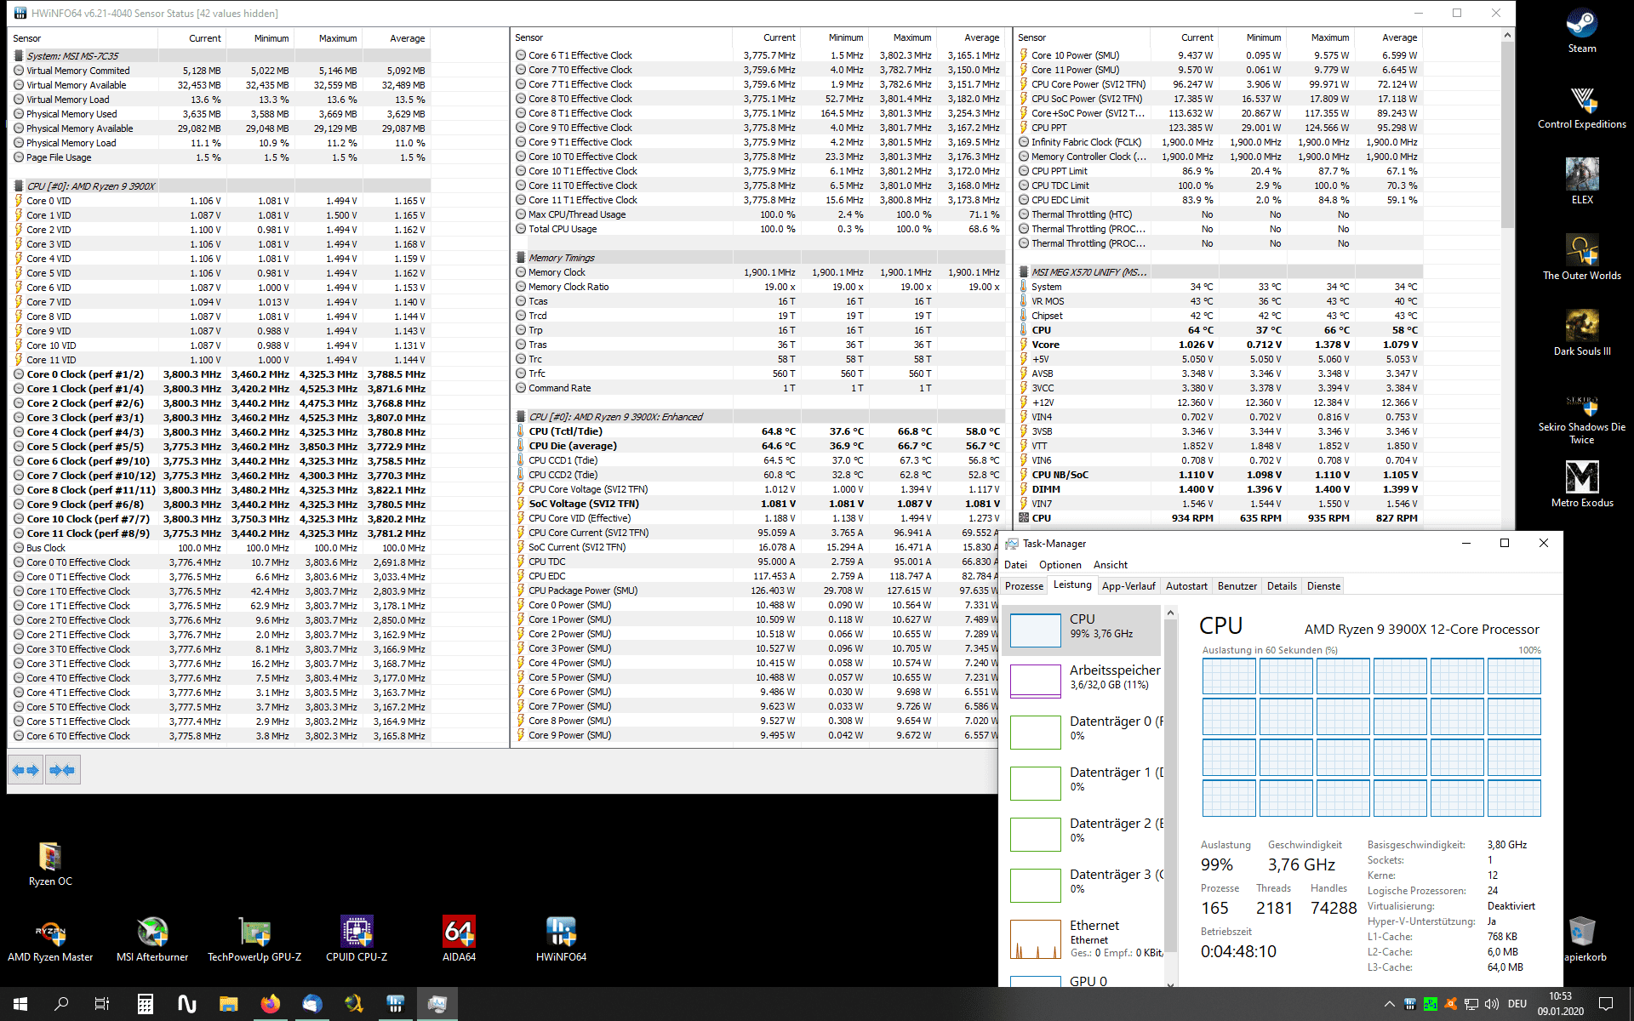Select Datenträger 2 in sidebar
The width and height of the screenshot is (1634, 1021).
1083,834
